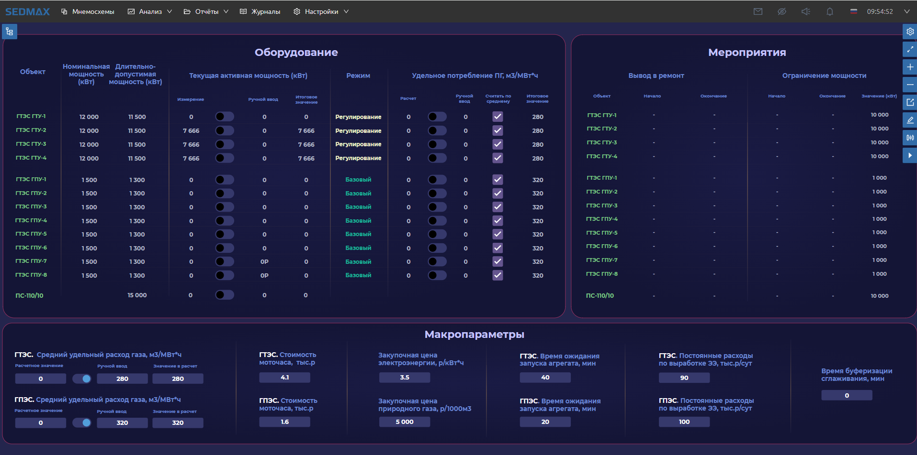Expand the Настройки dropdown menu
The image size is (917, 455).
pos(321,11)
